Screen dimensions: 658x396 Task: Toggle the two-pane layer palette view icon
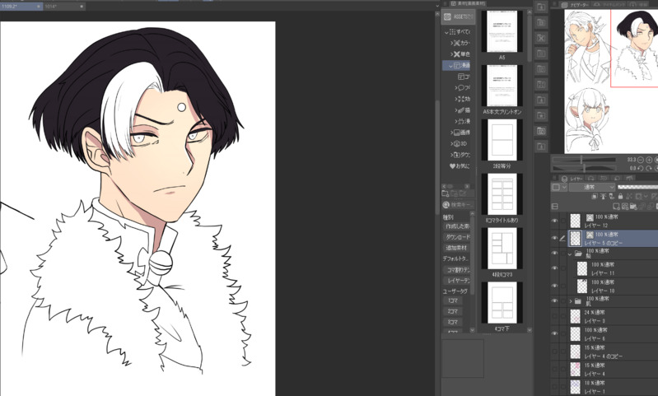555,207
